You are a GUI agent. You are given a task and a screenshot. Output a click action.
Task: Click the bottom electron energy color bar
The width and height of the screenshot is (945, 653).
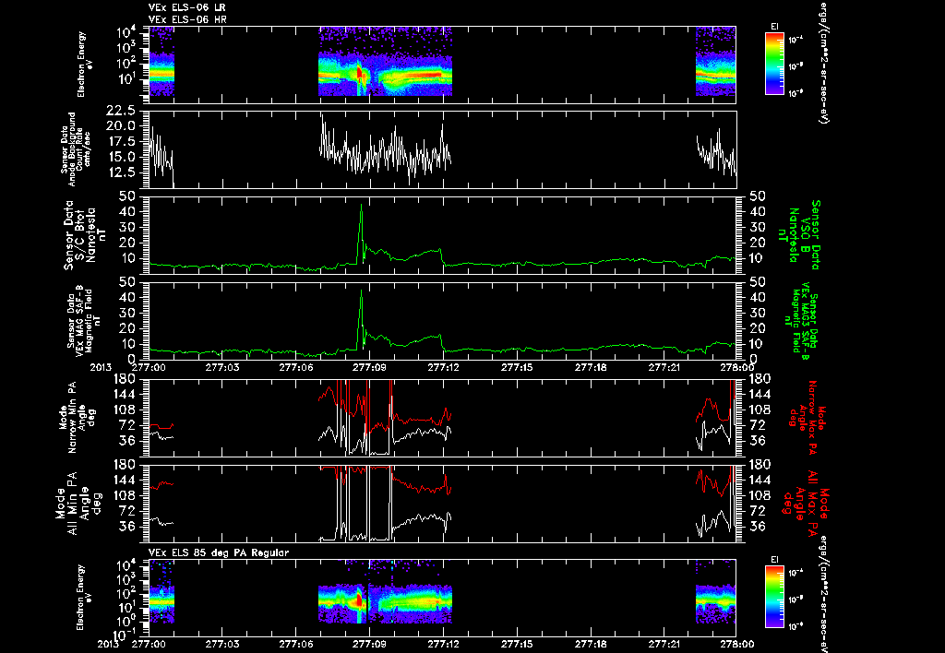(x=774, y=597)
